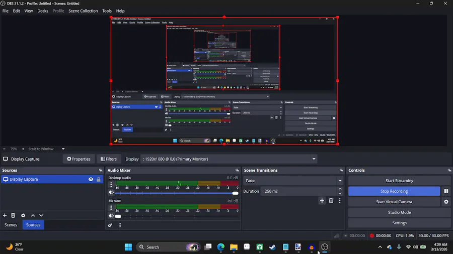Open weather widget showing 36°F

pos(15,247)
